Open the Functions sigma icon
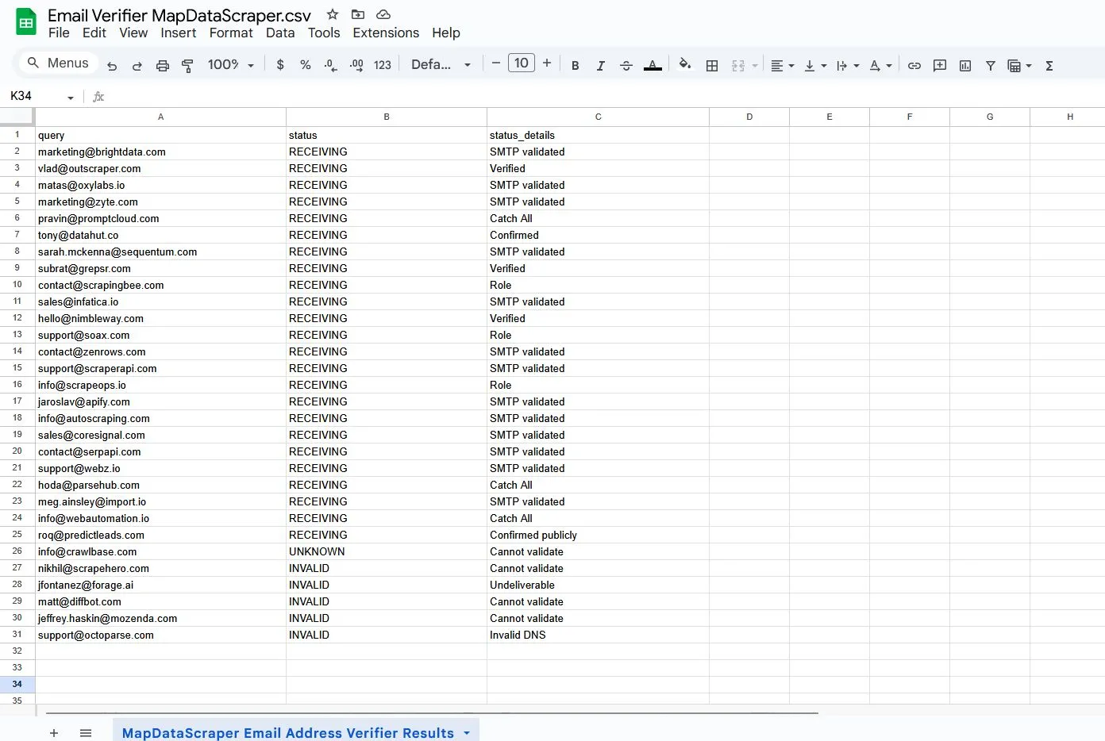This screenshot has width=1105, height=741. tap(1049, 66)
